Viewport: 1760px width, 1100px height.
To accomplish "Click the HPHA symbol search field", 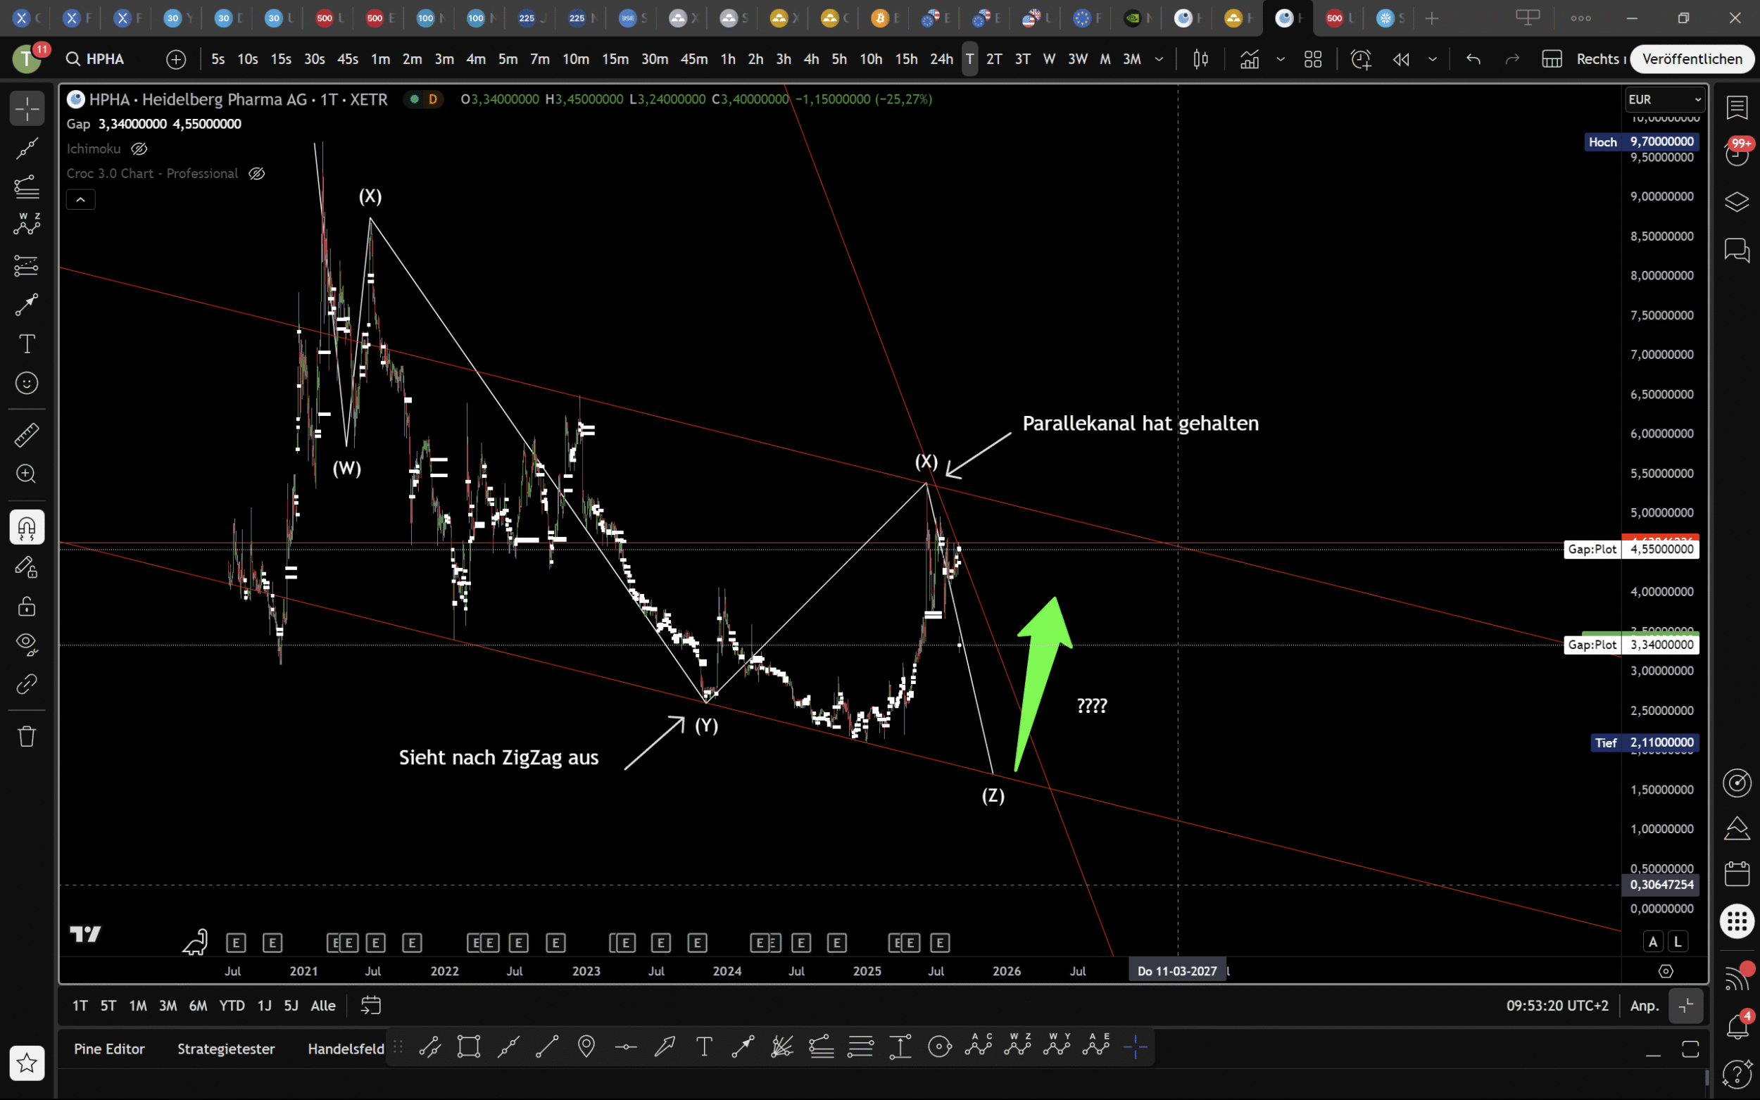I will [105, 59].
